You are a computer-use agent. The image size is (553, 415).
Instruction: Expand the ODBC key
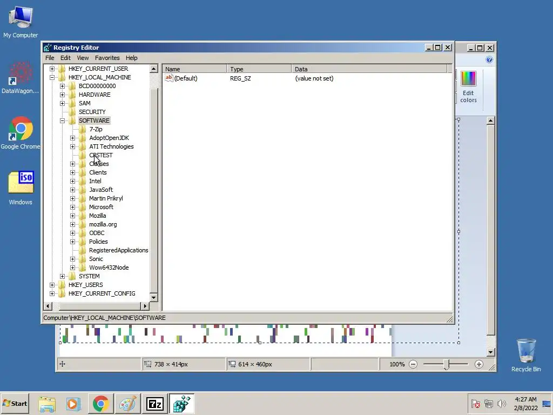(x=73, y=233)
